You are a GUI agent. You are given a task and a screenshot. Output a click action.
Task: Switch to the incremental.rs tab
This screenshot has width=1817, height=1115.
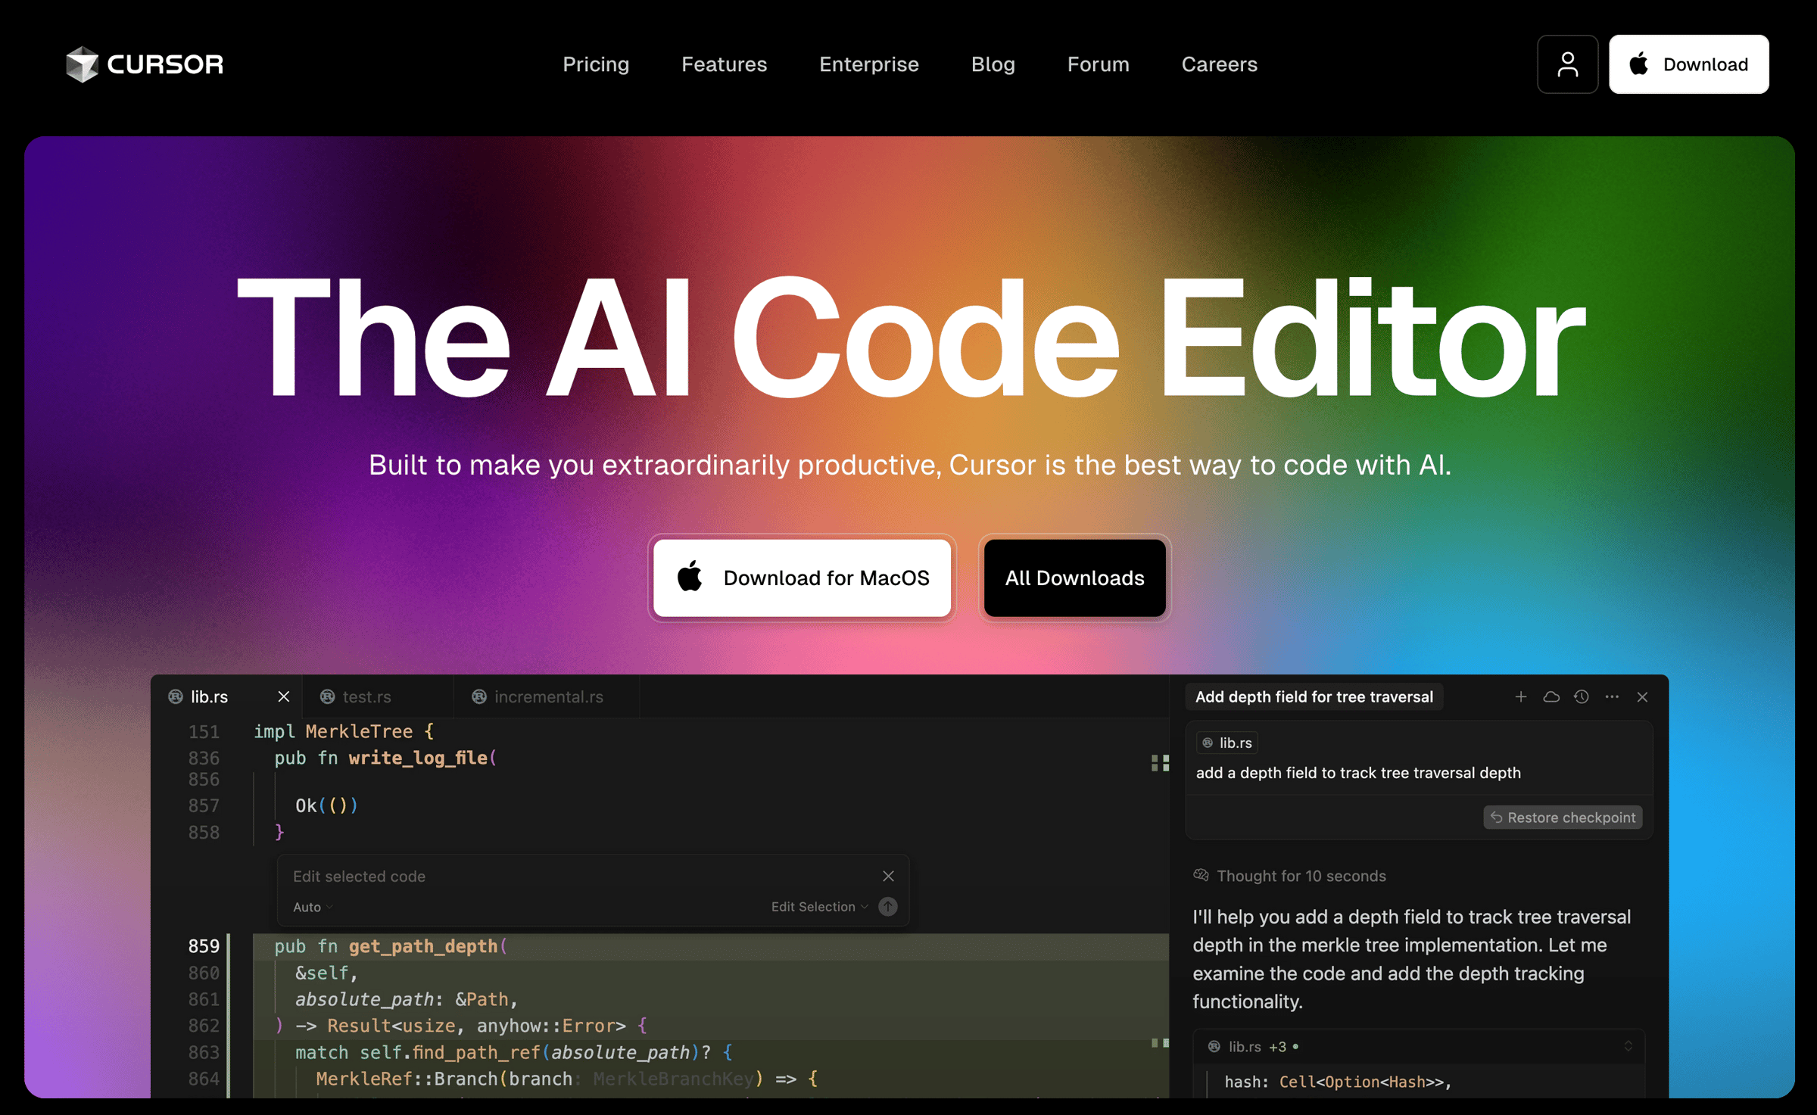pyautogui.click(x=548, y=696)
